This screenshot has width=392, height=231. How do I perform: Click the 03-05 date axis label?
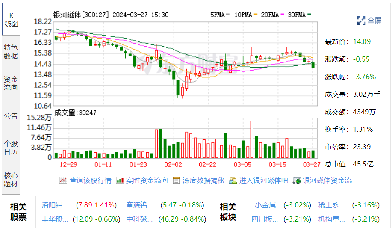pyautogui.click(x=242, y=164)
